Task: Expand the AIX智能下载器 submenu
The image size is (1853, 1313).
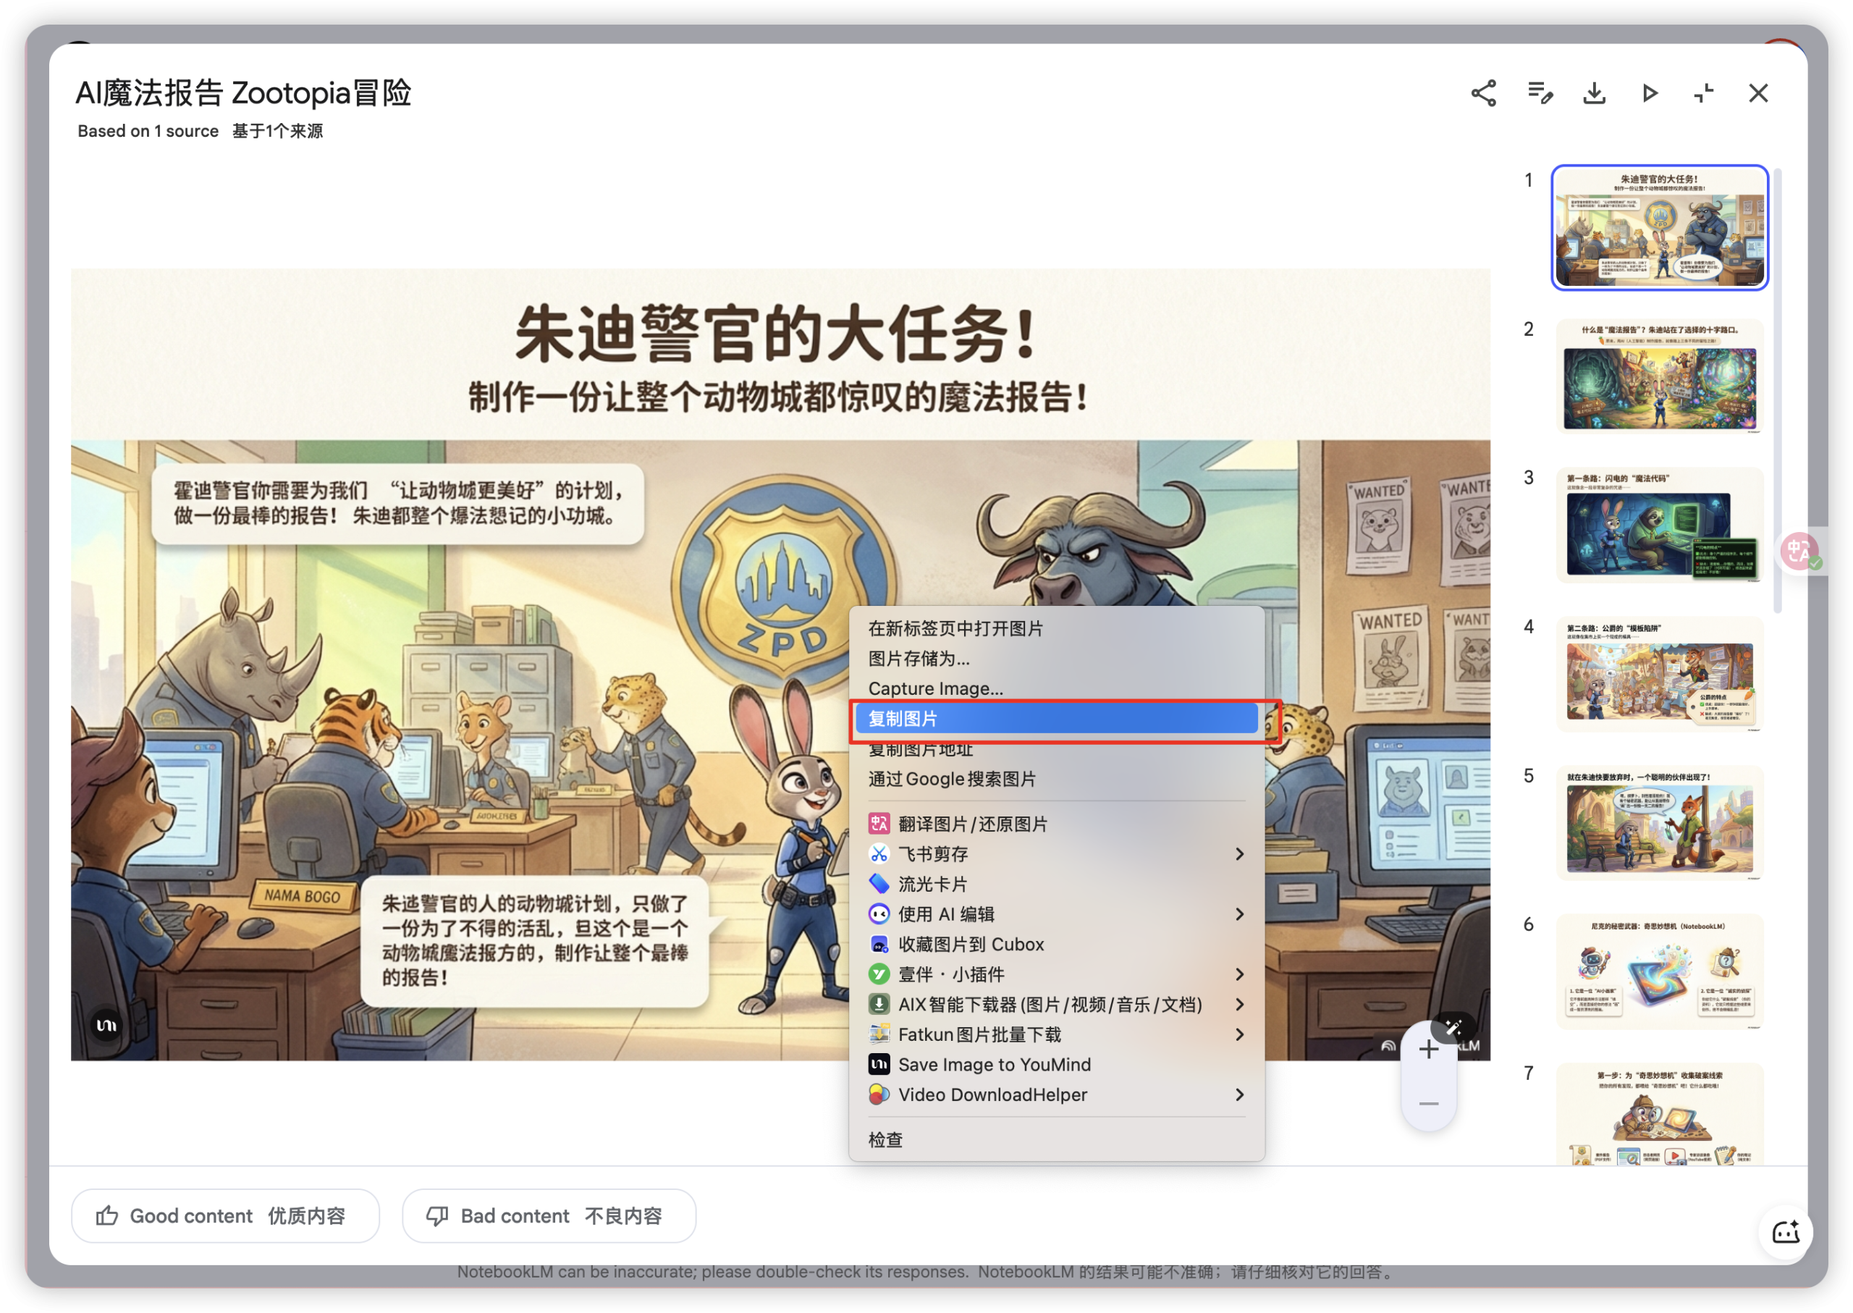Action: (1239, 1004)
